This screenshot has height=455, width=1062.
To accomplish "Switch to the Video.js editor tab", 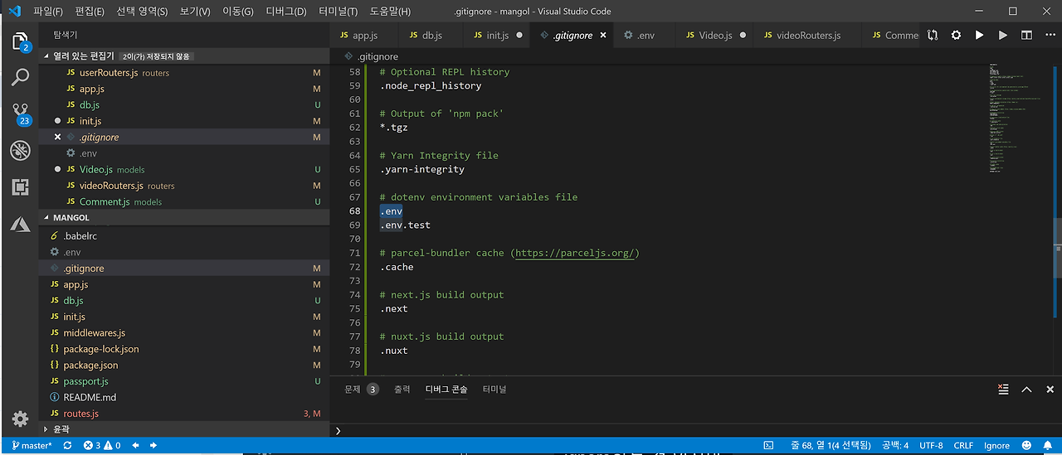I will [714, 36].
